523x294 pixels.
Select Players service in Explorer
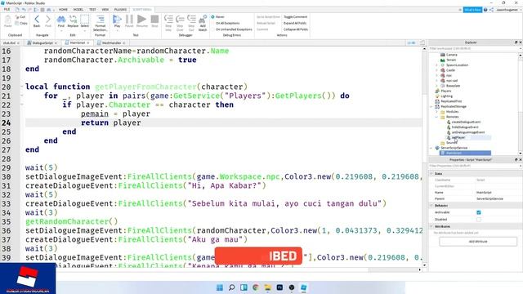[x=445, y=91]
